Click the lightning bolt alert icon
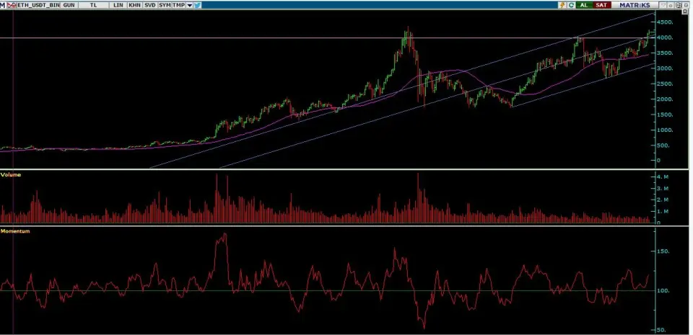The height and width of the screenshot is (335, 693). pyautogui.click(x=562, y=4)
